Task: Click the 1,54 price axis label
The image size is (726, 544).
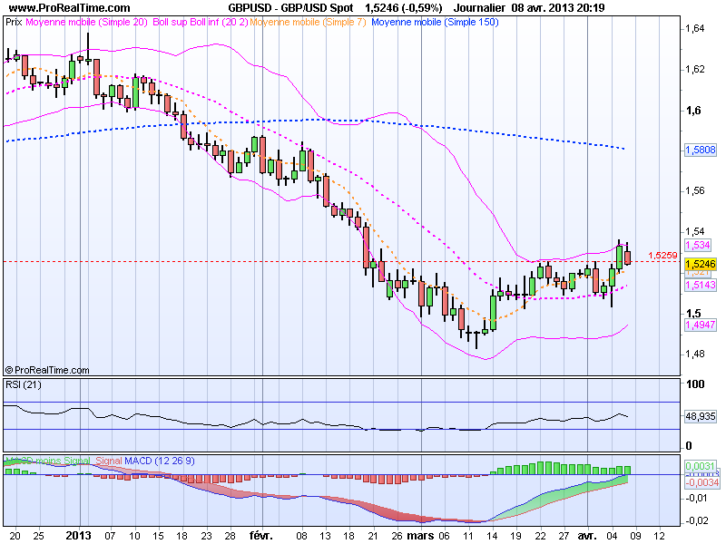Action: [x=694, y=231]
